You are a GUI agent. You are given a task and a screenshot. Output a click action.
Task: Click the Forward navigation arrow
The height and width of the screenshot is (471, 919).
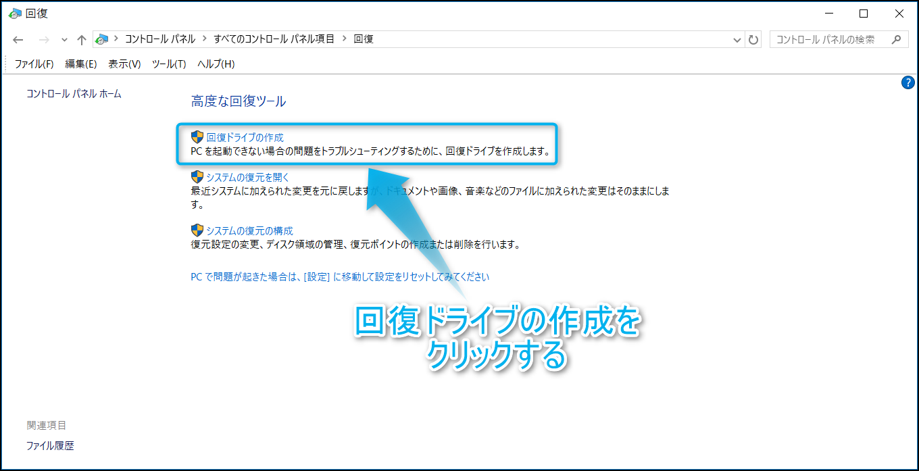43,40
